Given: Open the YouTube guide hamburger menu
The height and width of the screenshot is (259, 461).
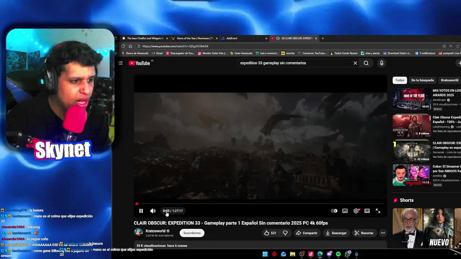Looking at the screenshot, I should [x=120, y=63].
